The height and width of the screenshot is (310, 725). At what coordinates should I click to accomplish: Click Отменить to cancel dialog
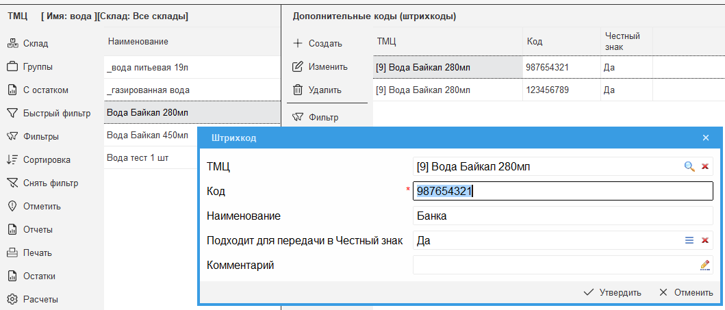point(685,292)
